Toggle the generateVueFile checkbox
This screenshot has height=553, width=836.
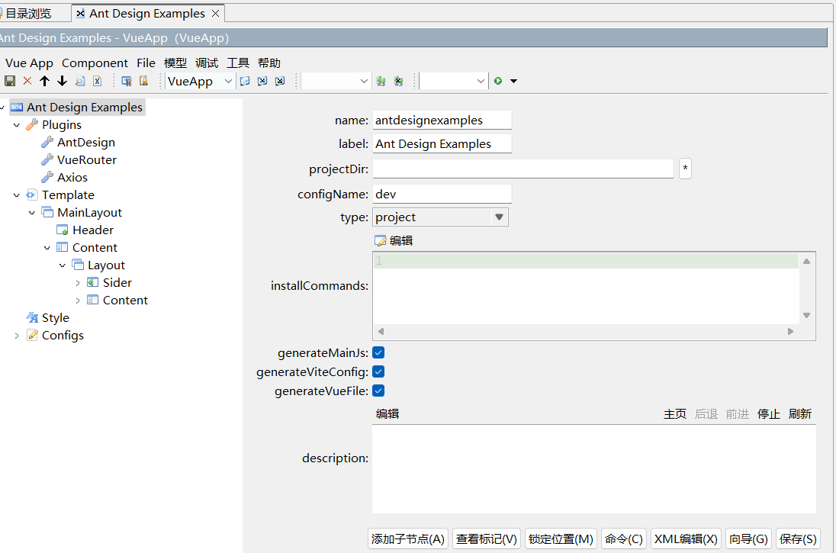[378, 391]
